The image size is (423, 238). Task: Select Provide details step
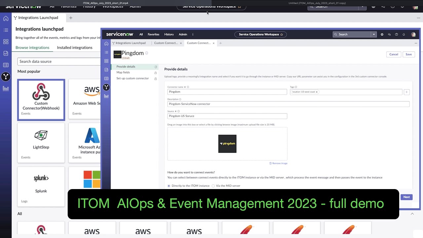(135, 66)
